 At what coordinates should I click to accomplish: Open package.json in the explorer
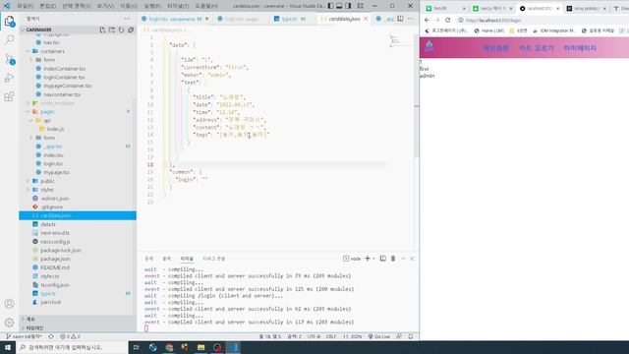click(55, 259)
